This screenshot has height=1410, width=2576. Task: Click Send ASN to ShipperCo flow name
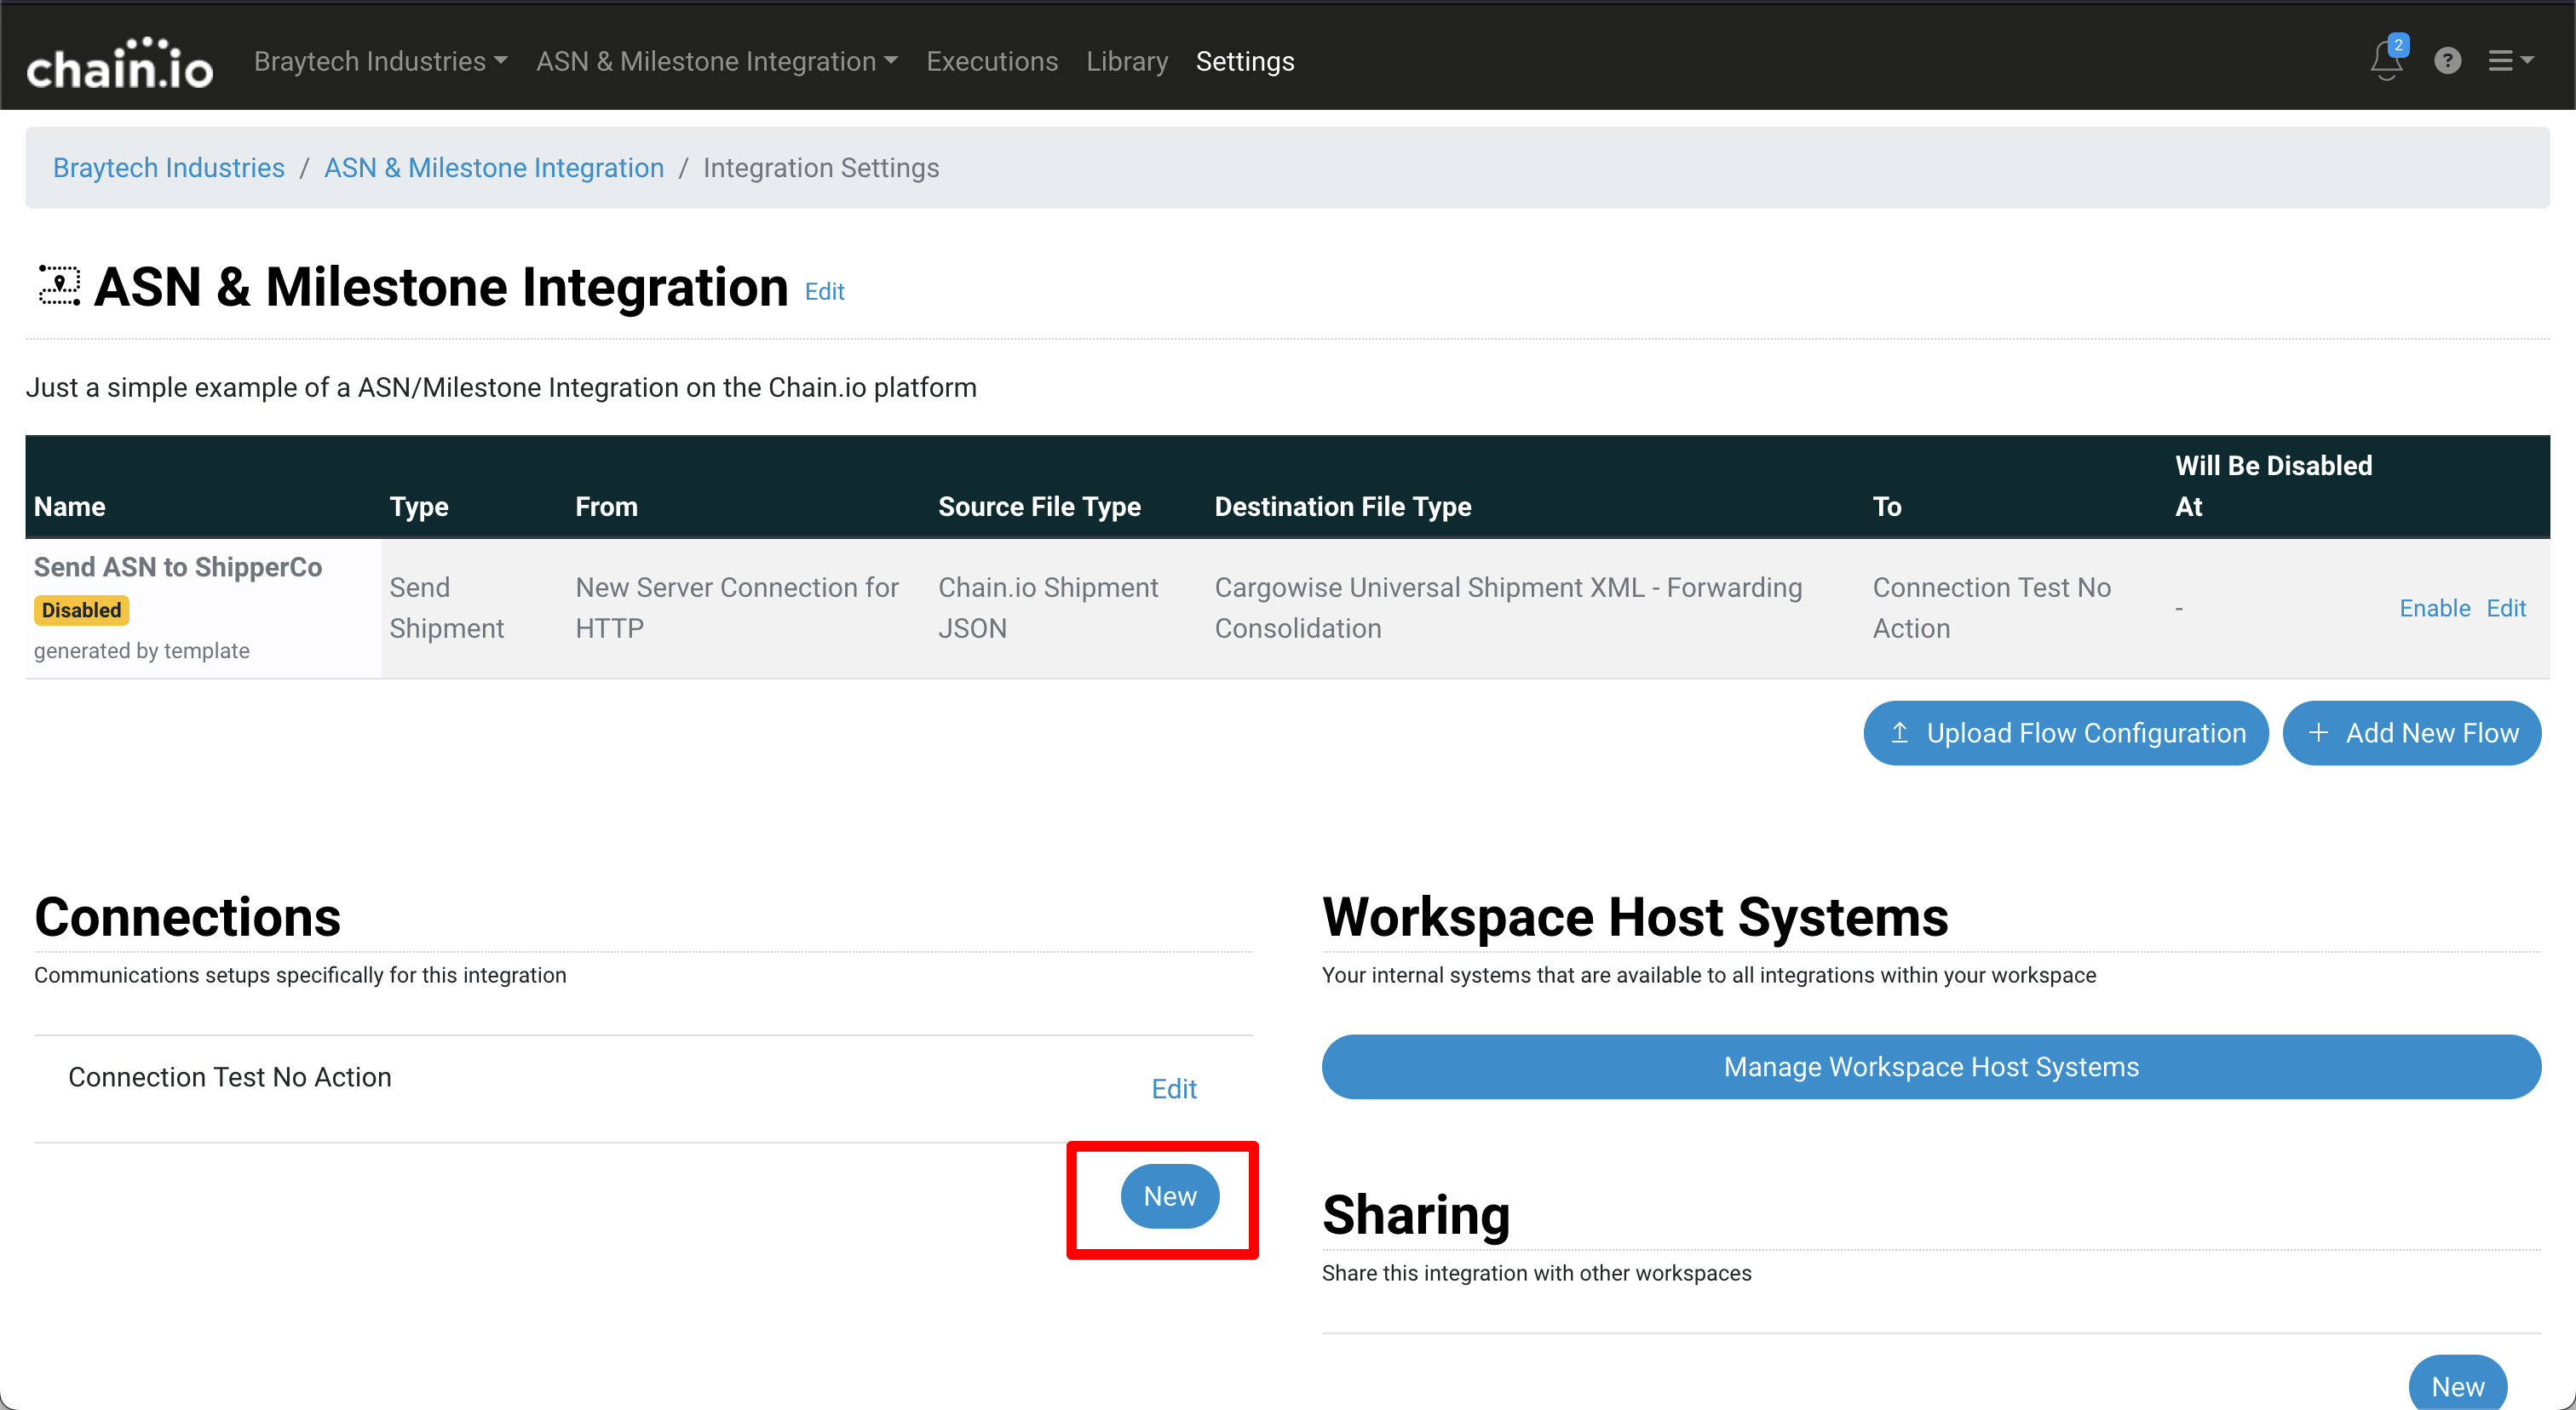tap(178, 566)
